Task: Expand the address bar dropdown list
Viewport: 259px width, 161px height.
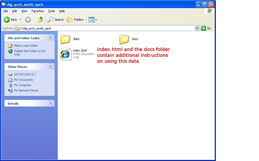Action: tap(197, 28)
